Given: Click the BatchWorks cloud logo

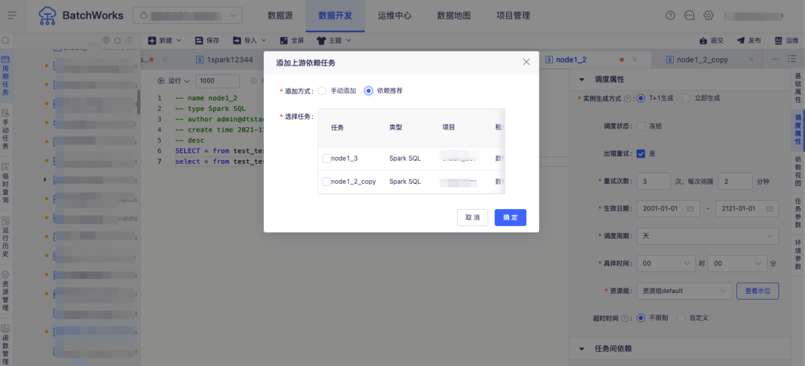Looking at the screenshot, I should [x=48, y=16].
